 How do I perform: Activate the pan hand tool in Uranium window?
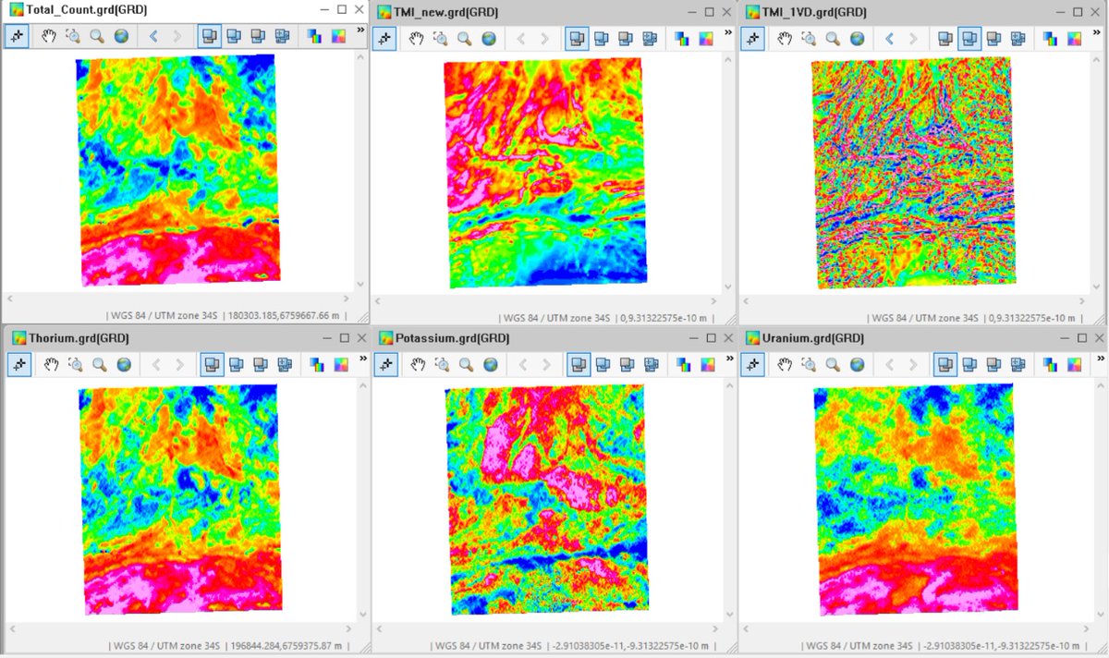(785, 364)
